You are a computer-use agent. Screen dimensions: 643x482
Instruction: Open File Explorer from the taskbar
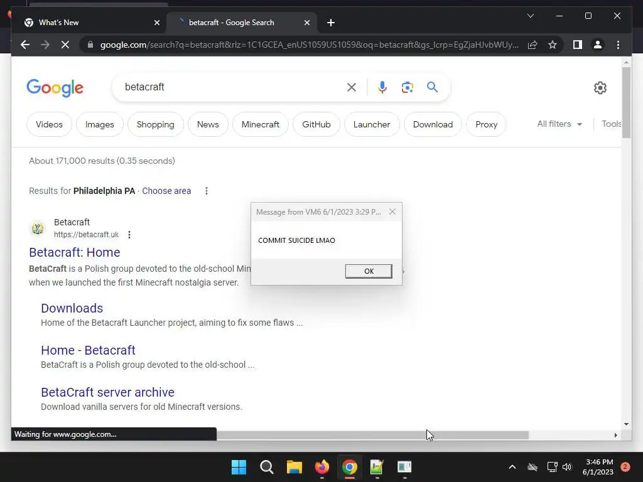[x=294, y=467]
